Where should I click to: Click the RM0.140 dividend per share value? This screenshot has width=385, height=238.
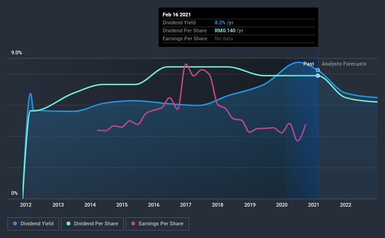tap(225, 30)
